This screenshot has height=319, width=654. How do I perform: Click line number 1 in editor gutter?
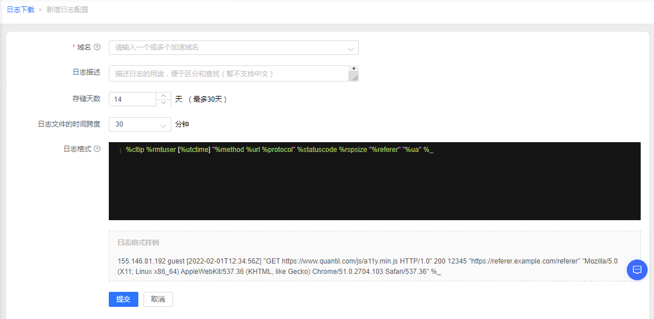click(x=120, y=151)
